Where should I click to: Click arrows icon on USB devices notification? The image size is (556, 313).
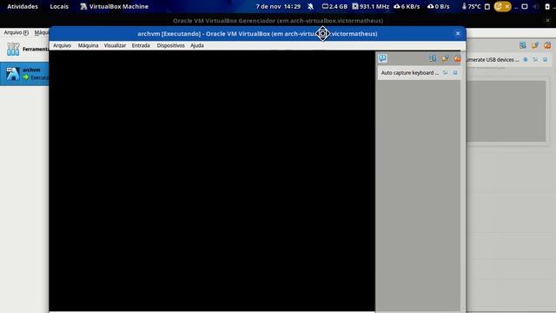tap(535, 60)
